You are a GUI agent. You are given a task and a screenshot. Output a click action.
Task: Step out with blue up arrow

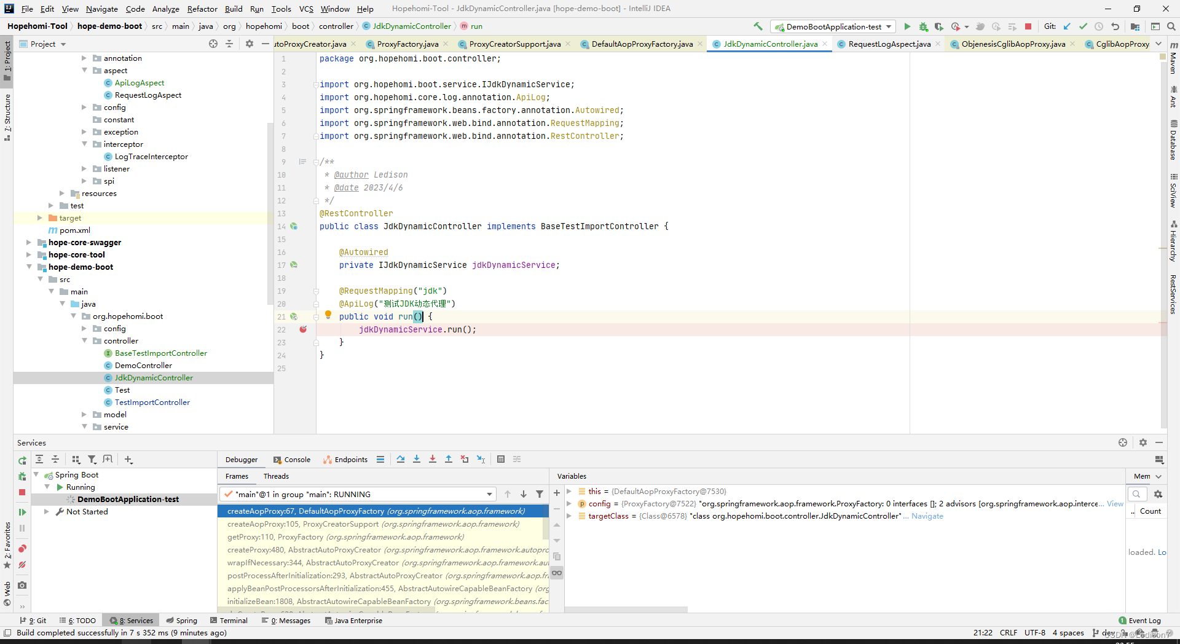(x=449, y=459)
